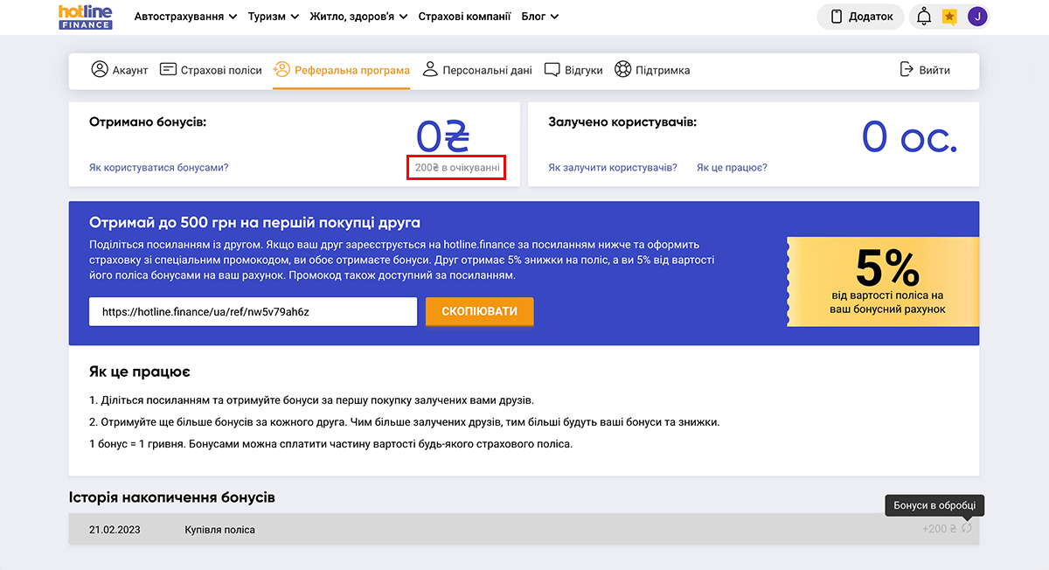
Task: Click the Support lifebuoy icon
Action: pyautogui.click(x=622, y=70)
